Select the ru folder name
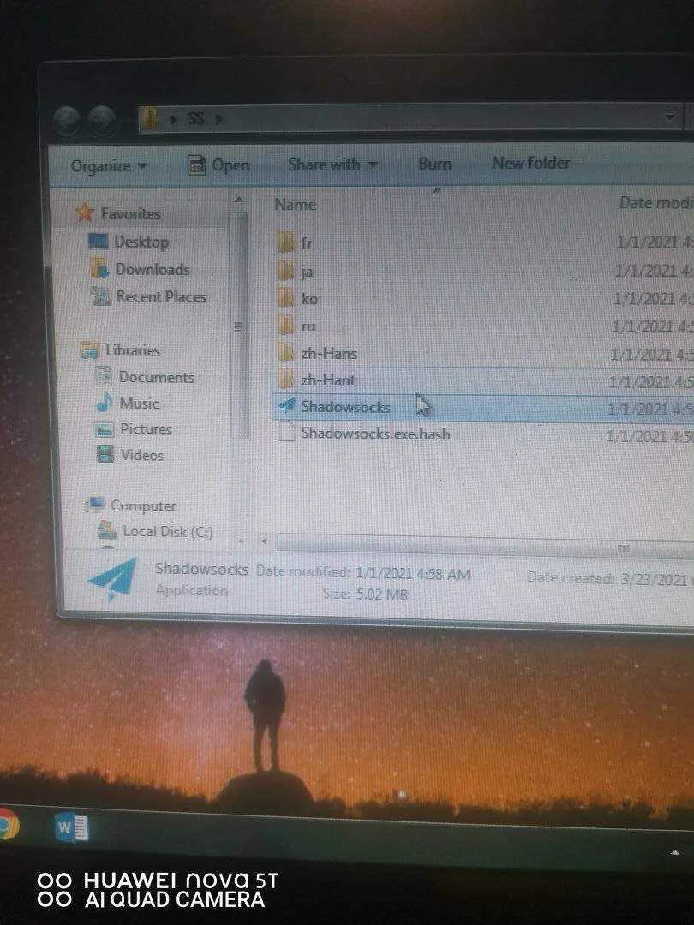The image size is (694, 925). [x=308, y=326]
